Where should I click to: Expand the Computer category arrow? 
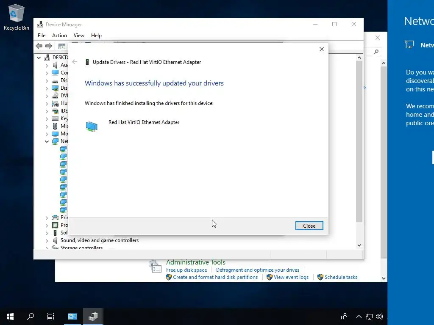tap(47, 73)
